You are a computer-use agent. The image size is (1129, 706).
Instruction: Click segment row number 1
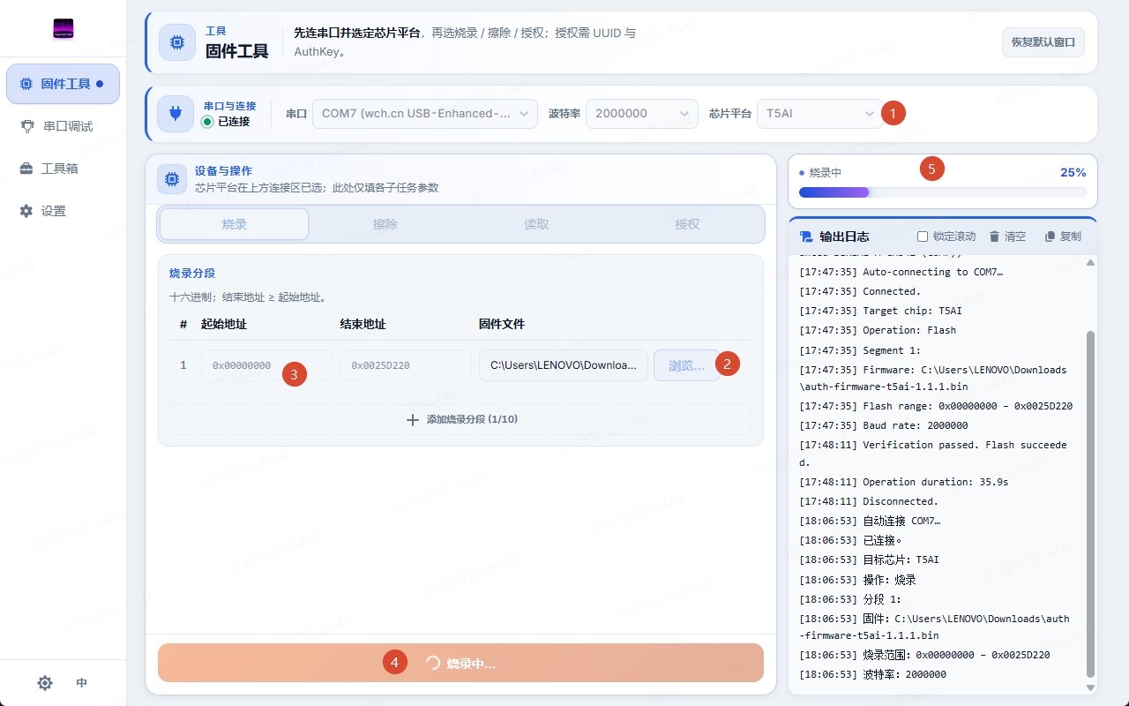183,365
